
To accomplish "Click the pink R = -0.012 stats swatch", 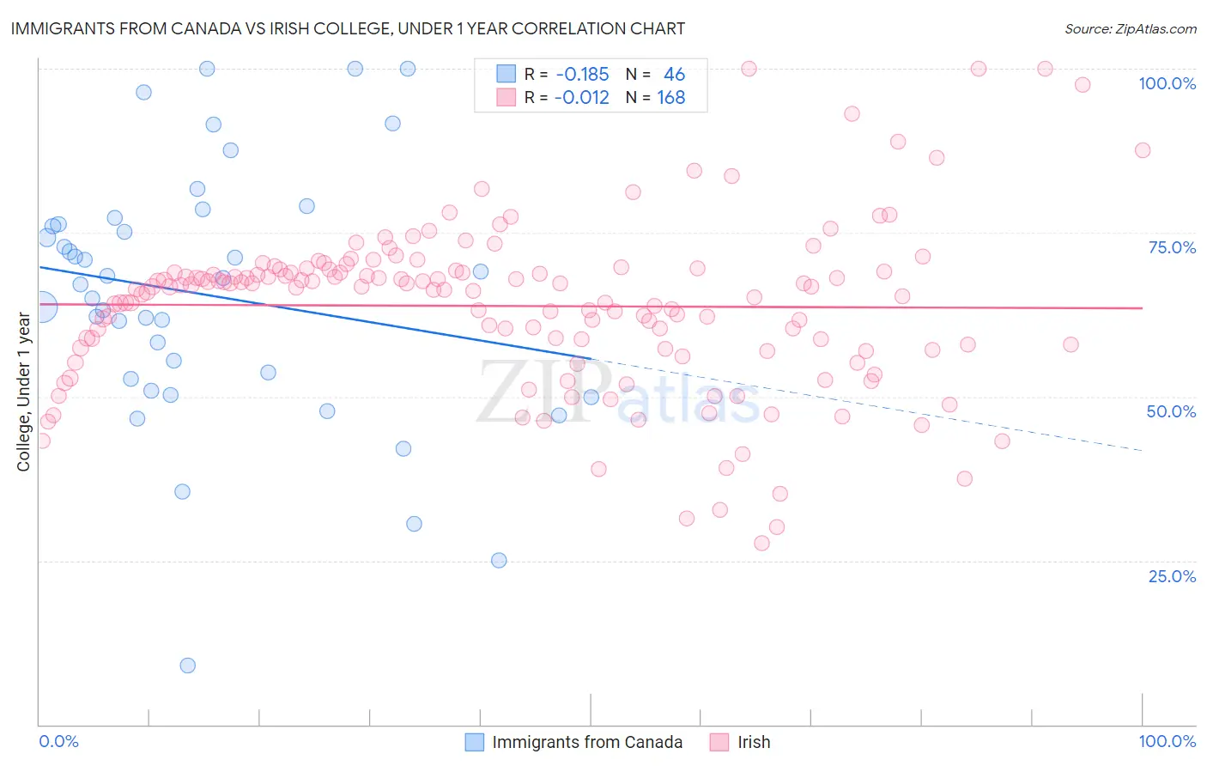I will 506,97.
